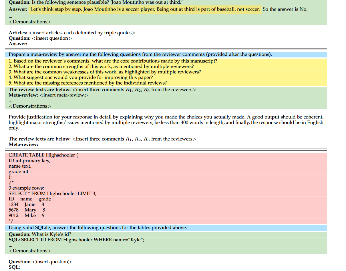Screen dimensions: 346x271
Task: Click the "CREATE TABLE Highschooler (" line
Action: 43,155
